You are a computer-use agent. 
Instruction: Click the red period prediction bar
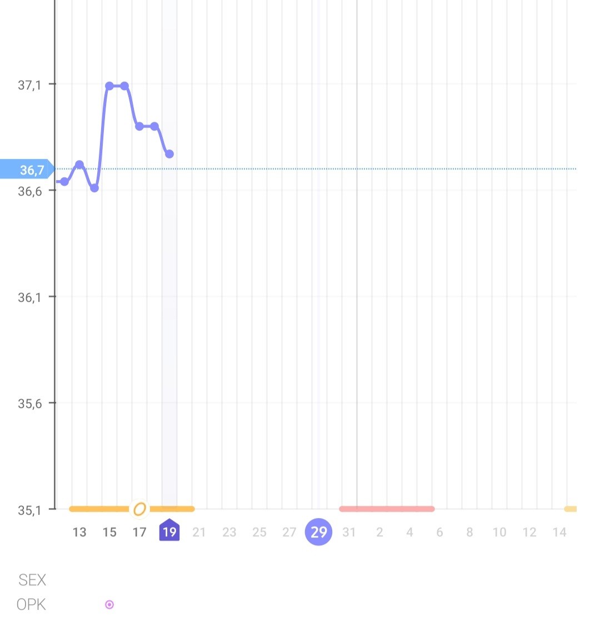tap(387, 509)
